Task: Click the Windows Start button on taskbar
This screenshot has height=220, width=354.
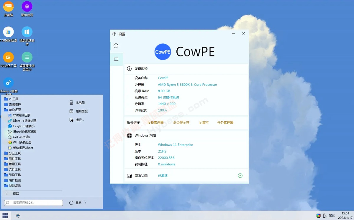Action: (x=5, y=216)
